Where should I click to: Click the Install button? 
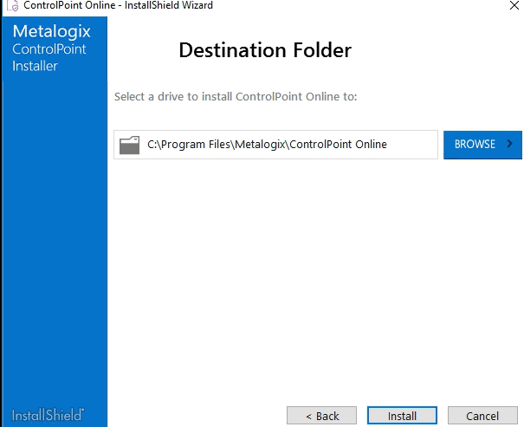click(x=402, y=416)
